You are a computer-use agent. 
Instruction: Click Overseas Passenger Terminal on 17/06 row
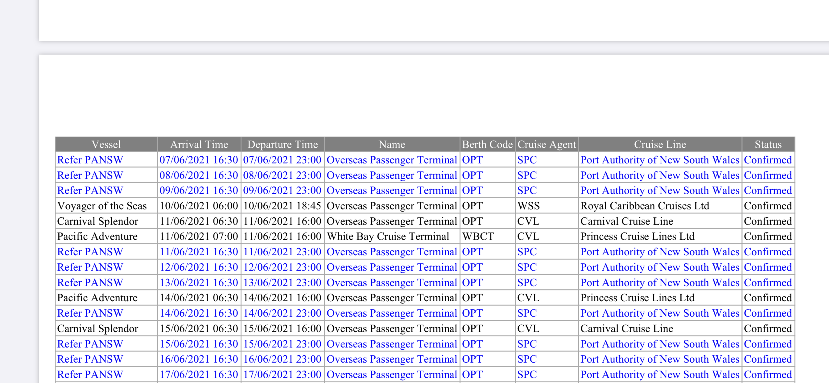(392, 375)
